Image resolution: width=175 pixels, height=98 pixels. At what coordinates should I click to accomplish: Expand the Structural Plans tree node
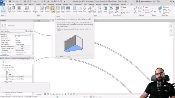click(3, 68)
